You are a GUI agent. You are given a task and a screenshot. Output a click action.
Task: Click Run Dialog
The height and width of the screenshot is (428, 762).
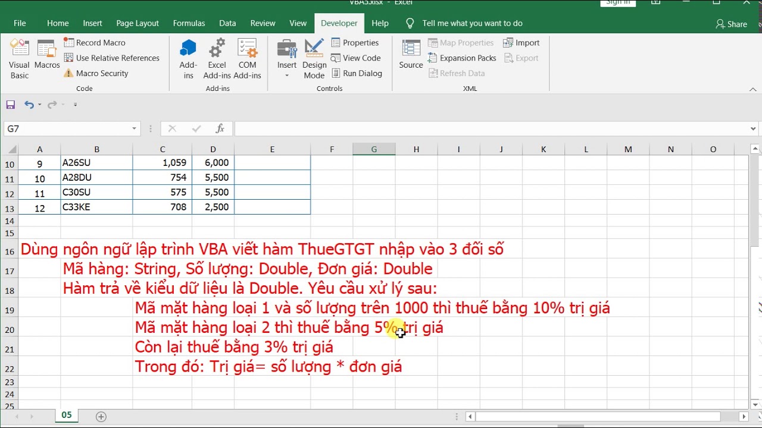[x=357, y=74]
